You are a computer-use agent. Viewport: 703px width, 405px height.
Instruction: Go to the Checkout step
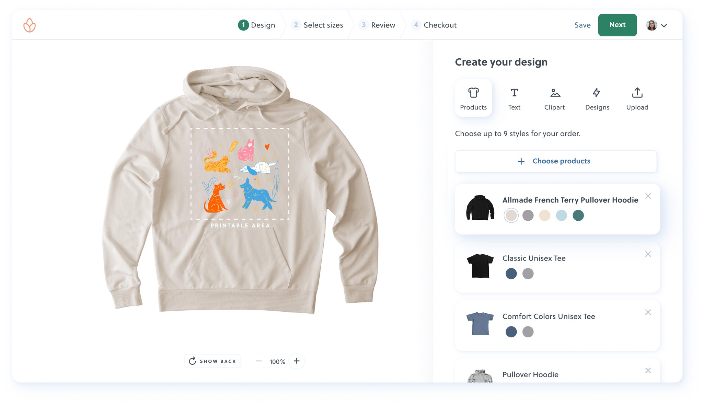(434, 25)
